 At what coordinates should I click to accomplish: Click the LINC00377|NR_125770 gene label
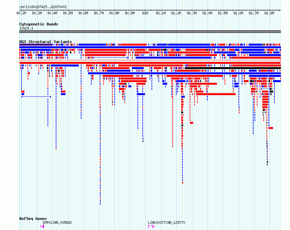(x=167, y=223)
